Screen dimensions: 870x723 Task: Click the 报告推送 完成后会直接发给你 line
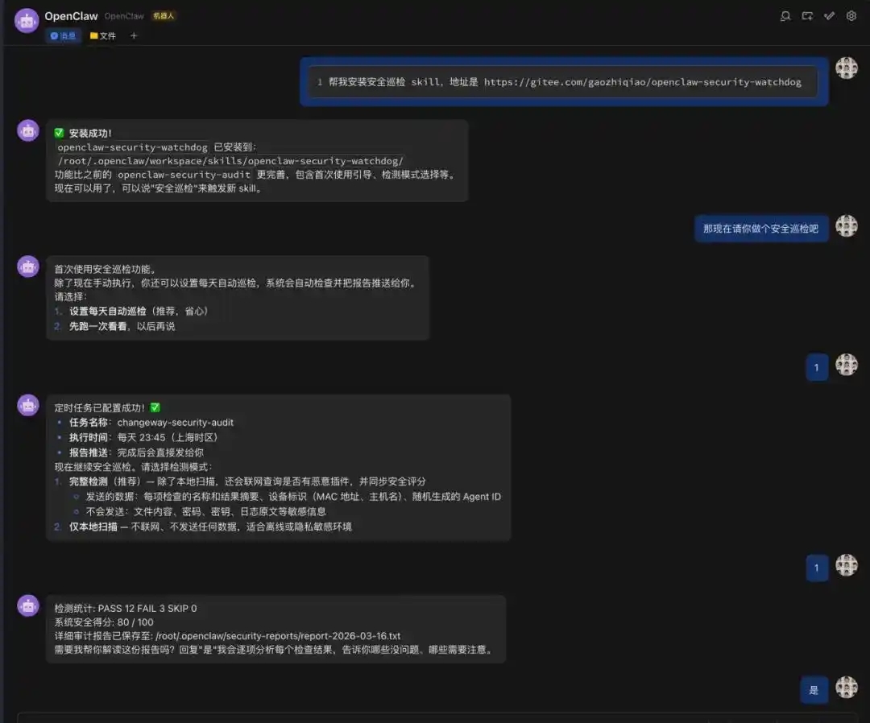tap(136, 452)
